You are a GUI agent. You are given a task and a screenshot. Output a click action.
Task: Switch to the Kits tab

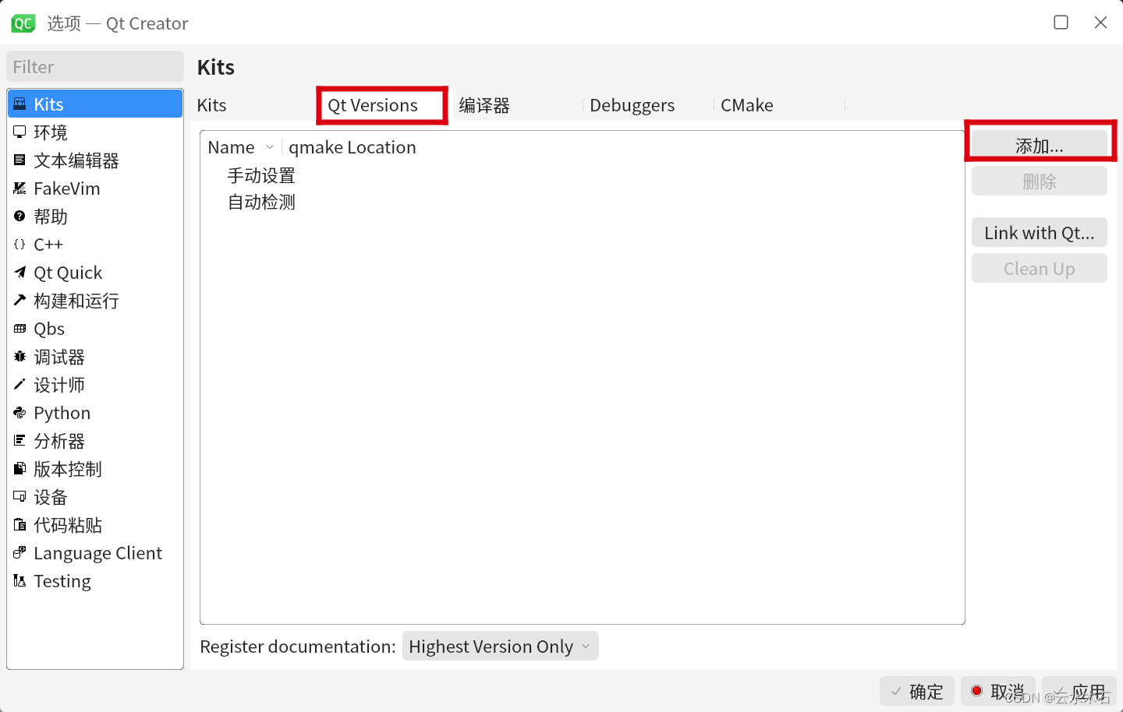[212, 106]
